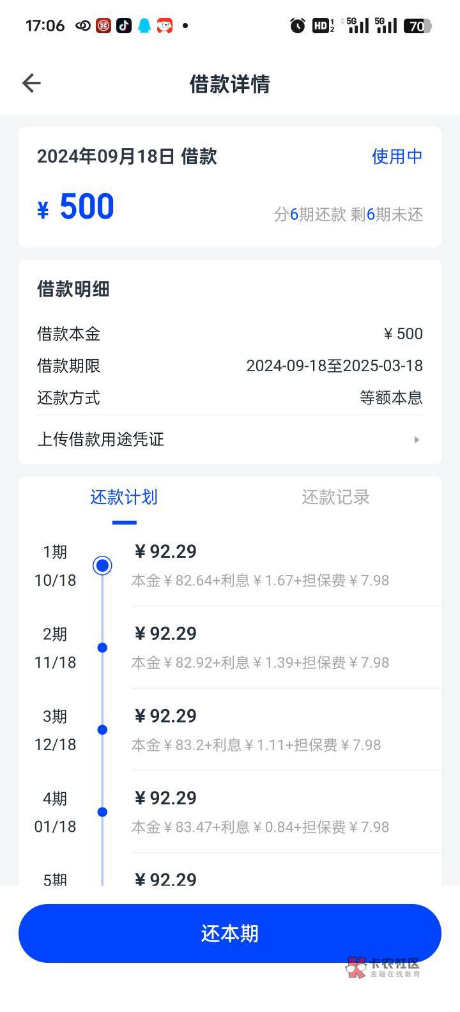460x1012 pixels.
Task: Tap the battery level indicator
Action: click(x=418, y=26)
